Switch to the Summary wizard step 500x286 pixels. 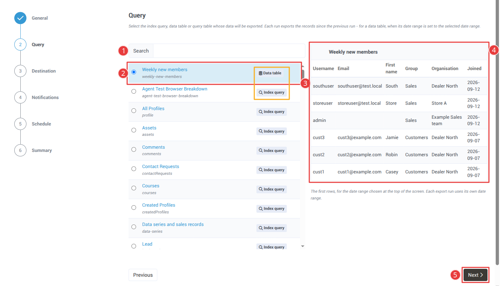click(42, 151)
